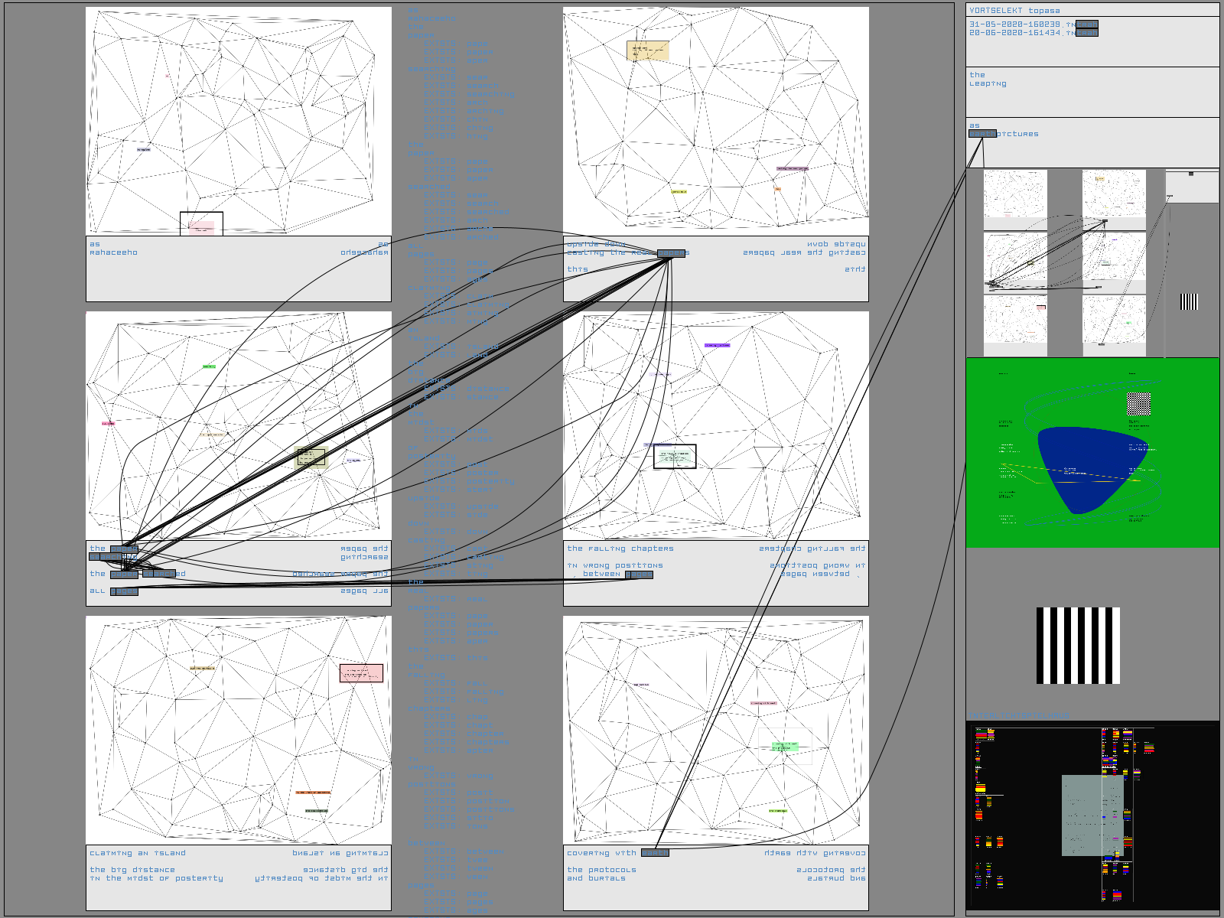The width and height of the screenshot is (1224, 918).
Task: Click the purple label in the middle-right canvas
Action: pyautogui.click(x=717, y=346)
